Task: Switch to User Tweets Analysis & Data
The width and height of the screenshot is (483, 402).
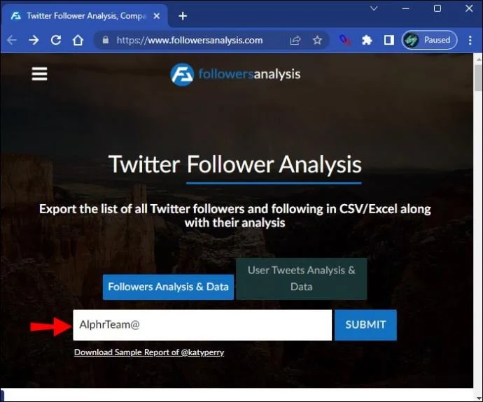Action: coord(302,279)
